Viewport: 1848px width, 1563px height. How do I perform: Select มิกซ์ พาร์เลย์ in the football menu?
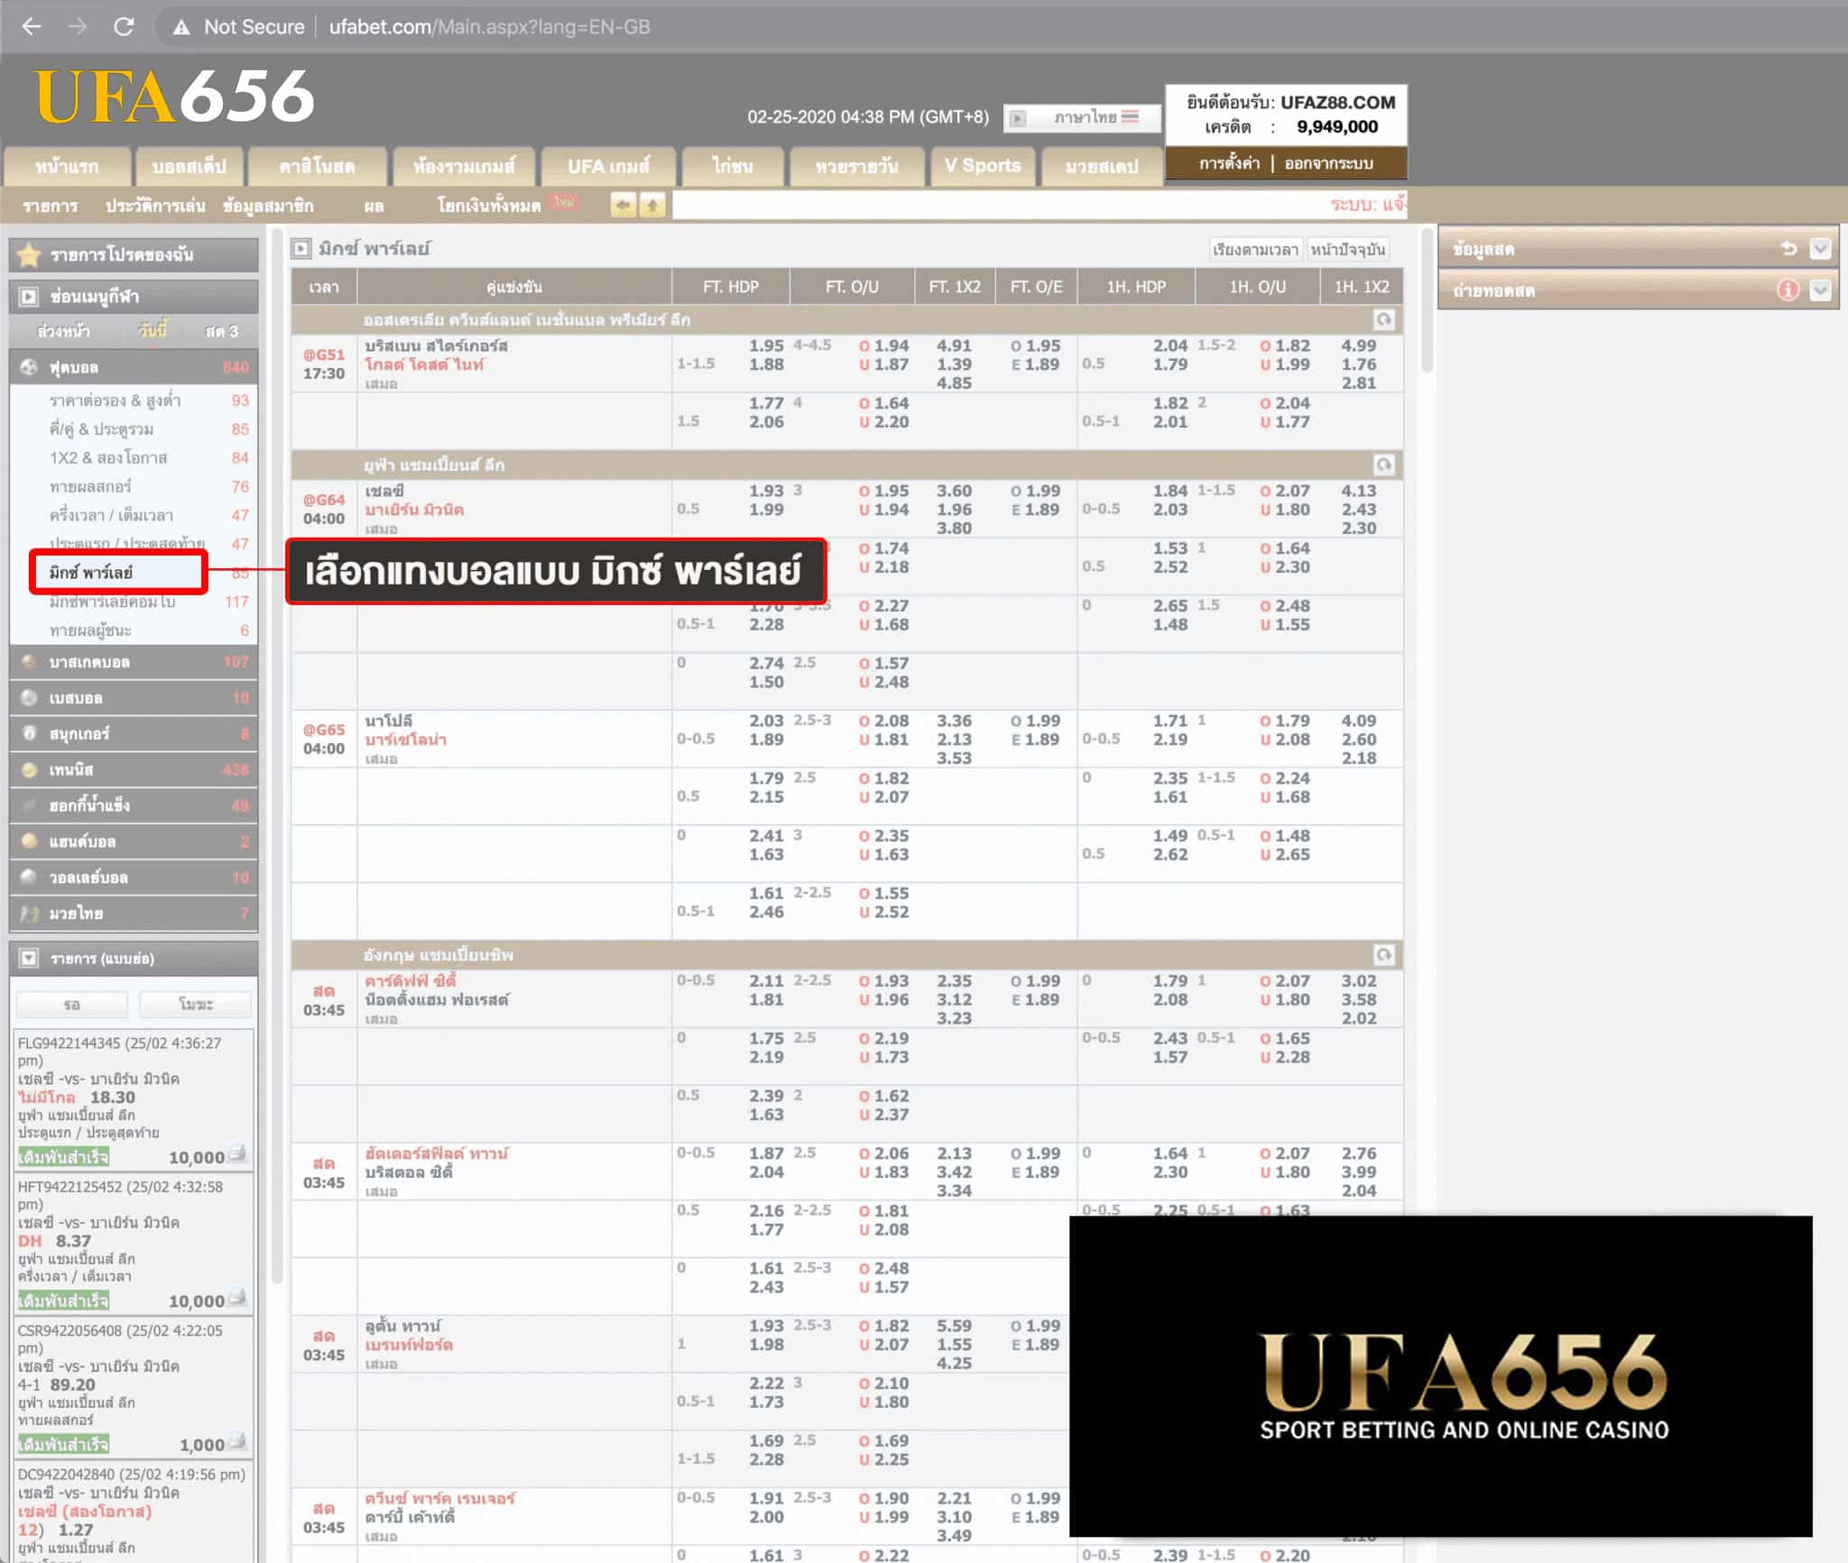click(92, 573)
